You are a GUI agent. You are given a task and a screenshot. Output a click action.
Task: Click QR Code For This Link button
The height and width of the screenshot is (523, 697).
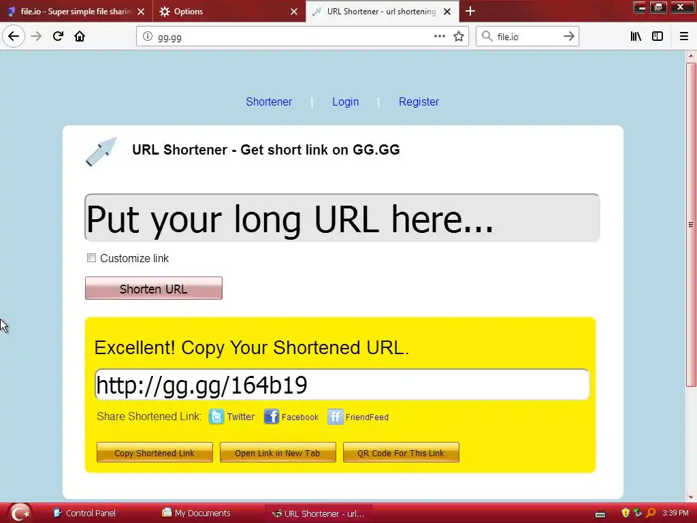400,453
